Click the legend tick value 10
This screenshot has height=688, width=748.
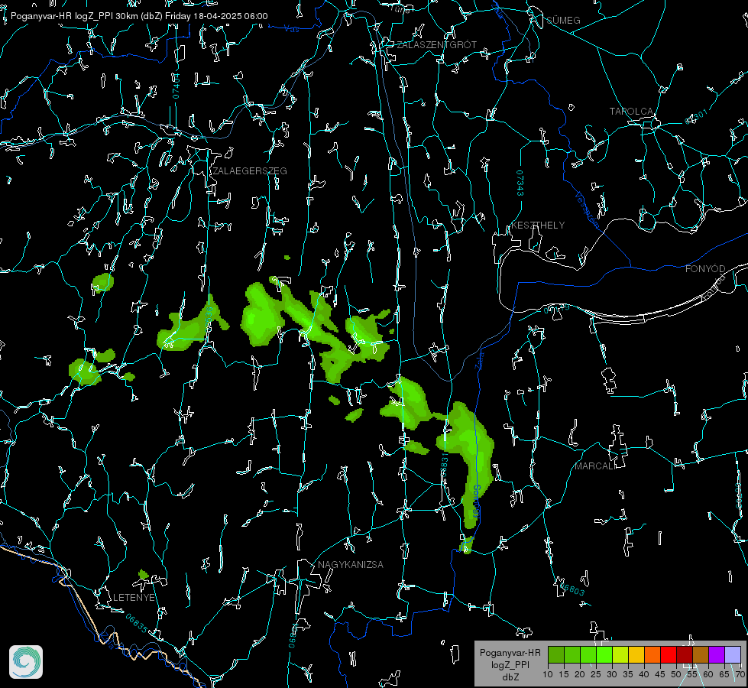[x=548, y=674]
